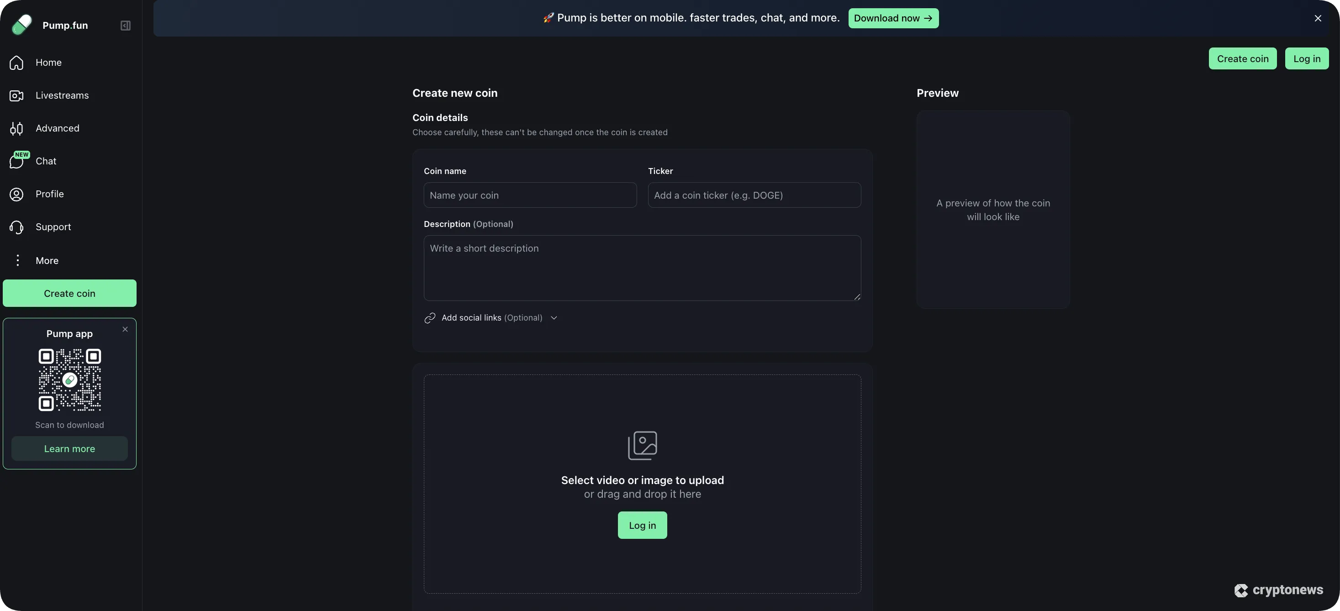Close the Pump app QR card

pyautogui.click(x=125, y=329)
